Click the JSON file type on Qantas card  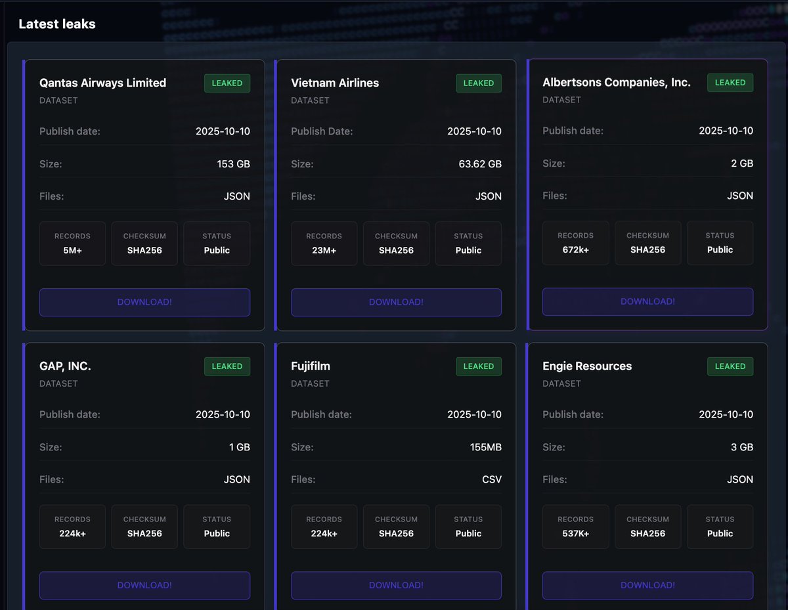point(237,196)
